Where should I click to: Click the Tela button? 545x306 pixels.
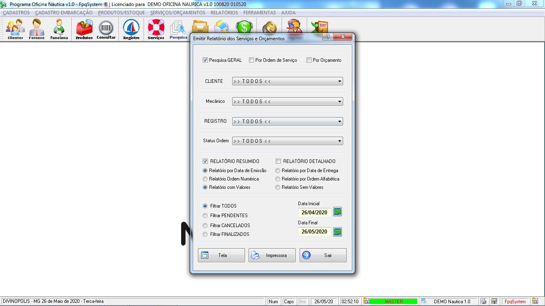[x=221, y=255]
